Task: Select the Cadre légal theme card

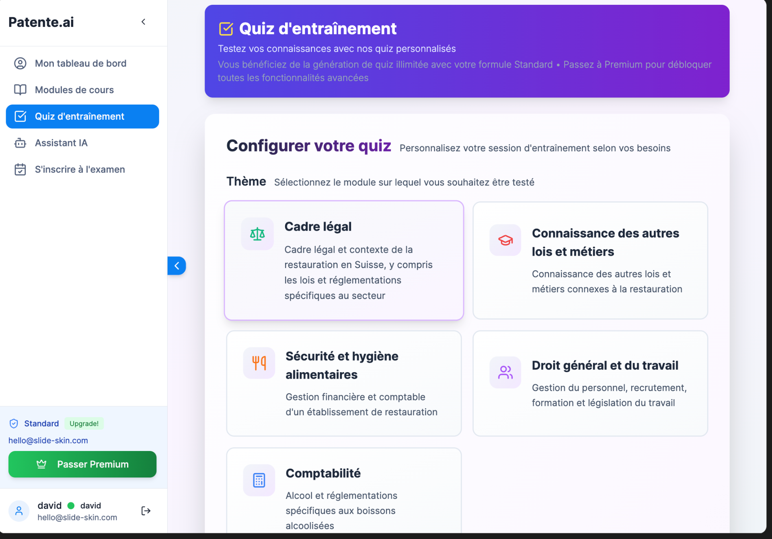Action: coord(344,260)
